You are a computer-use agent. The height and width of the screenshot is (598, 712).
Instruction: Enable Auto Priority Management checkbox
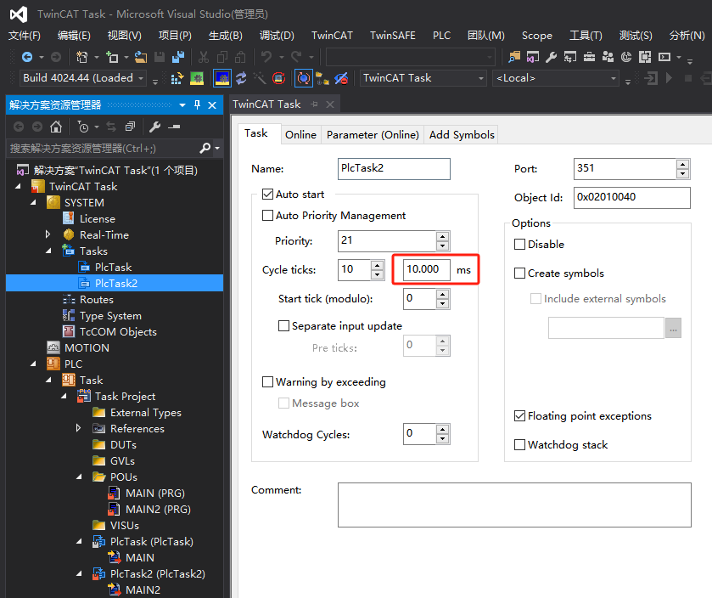point(267,216)
